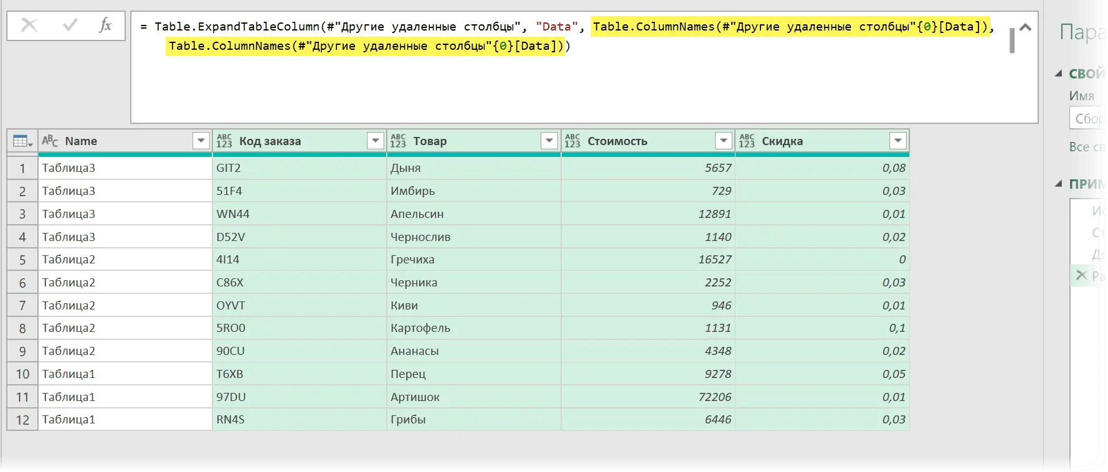Open filter dropdown for Скидка column
The width and height of the screenshot is (1108, 472).
point(897,141)
